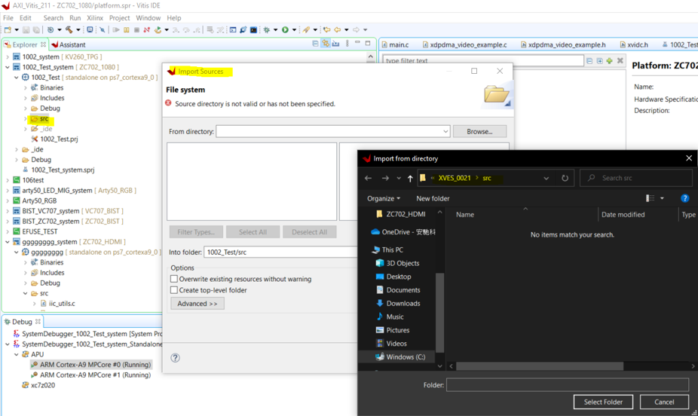
Task: Collapse the ggggggggg_system project node
Action: point(7,242)
